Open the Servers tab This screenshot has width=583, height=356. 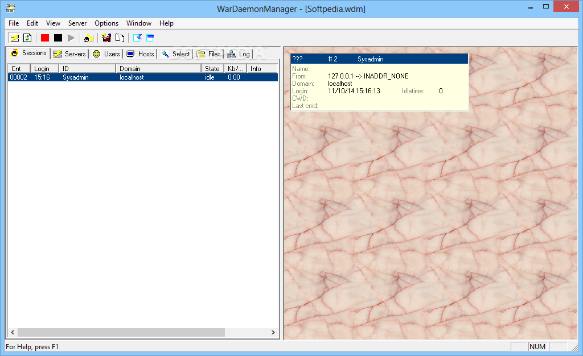[69, 54]
